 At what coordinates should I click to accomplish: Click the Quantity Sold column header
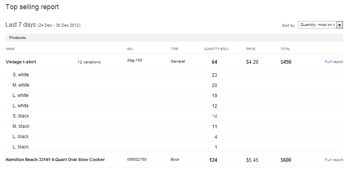tap(216, 49)
